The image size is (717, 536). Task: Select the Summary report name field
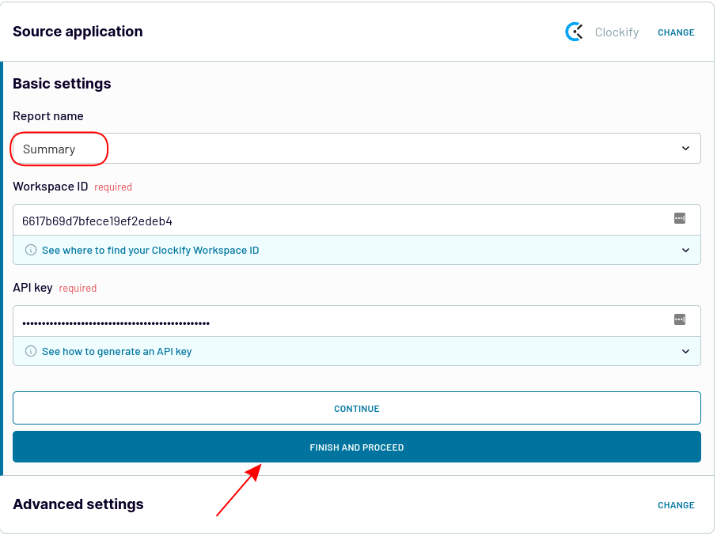(x=357, y=149)
